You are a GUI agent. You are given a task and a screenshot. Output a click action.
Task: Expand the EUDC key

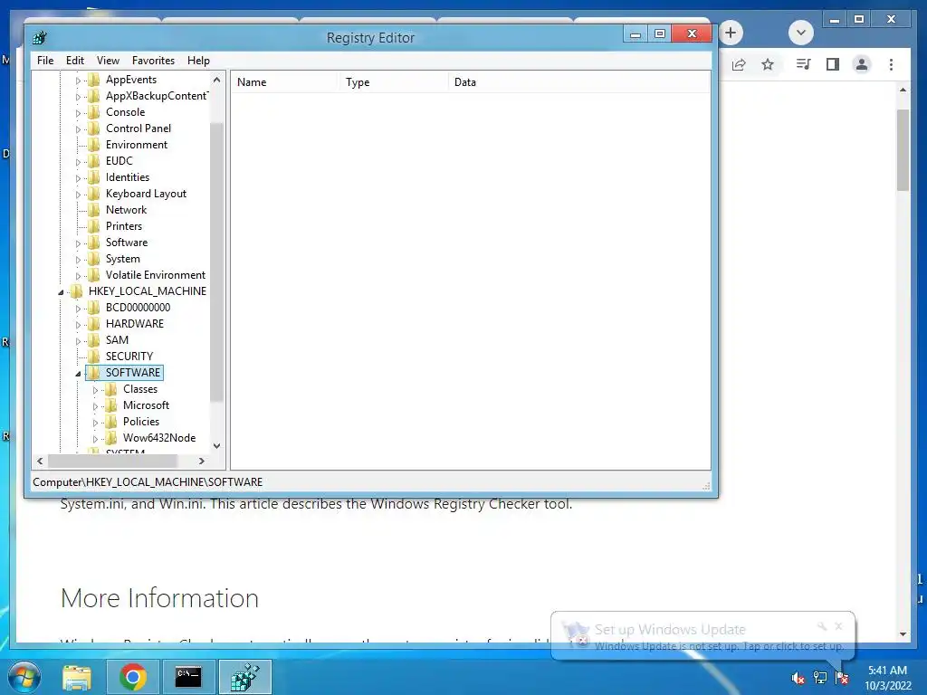[78, 162]
